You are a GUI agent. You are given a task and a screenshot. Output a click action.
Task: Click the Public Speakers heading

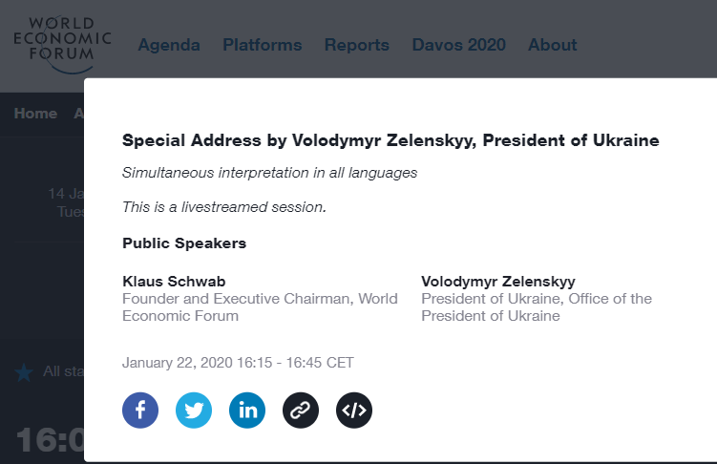[184, 243]
